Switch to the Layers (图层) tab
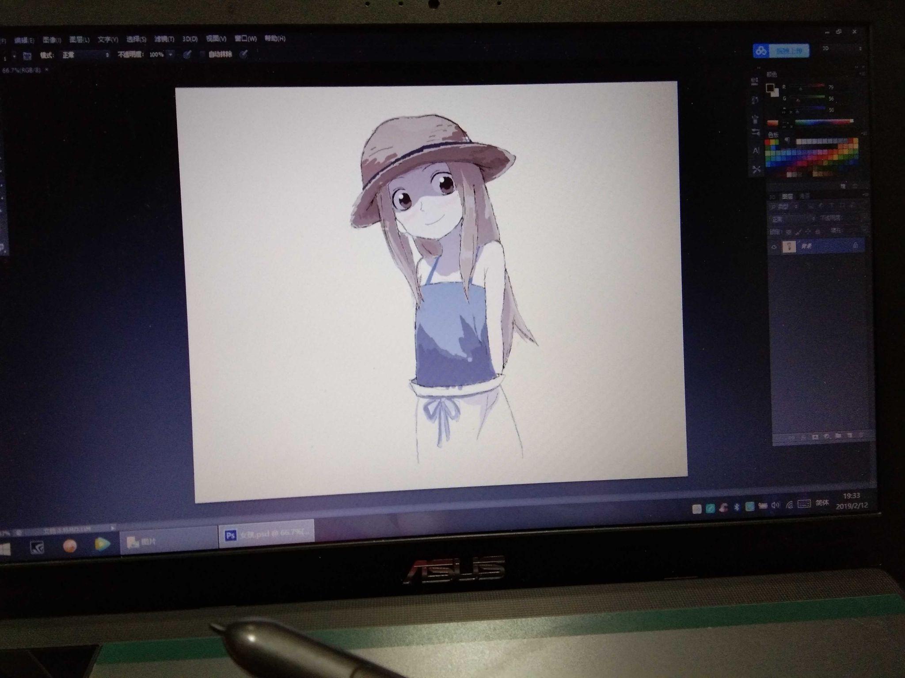The height and width of the screenshot is (678, 905). pos(787,196)
